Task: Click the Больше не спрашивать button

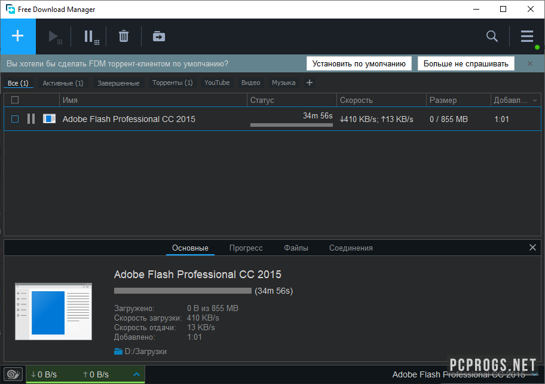Action: [x=466, y=63]
